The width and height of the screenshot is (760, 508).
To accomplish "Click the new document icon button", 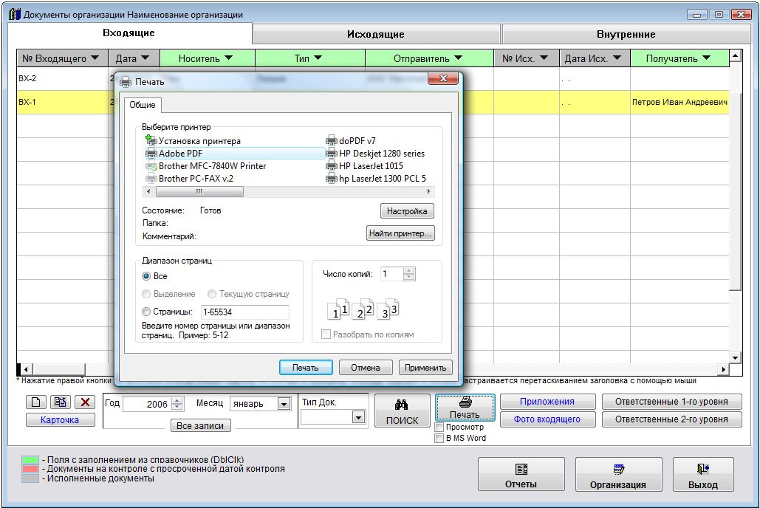I will point(37,402).
